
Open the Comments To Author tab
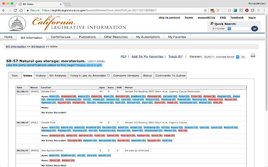coord(170,76)
